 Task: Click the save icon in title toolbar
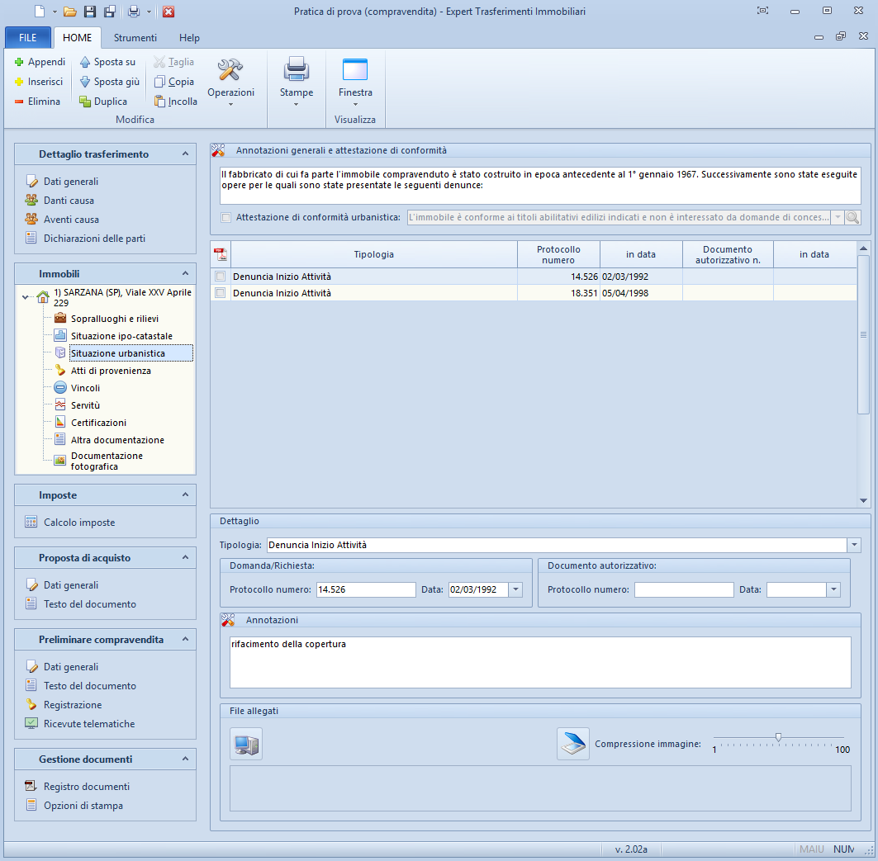pyautogui.click(x=90, y=12)
